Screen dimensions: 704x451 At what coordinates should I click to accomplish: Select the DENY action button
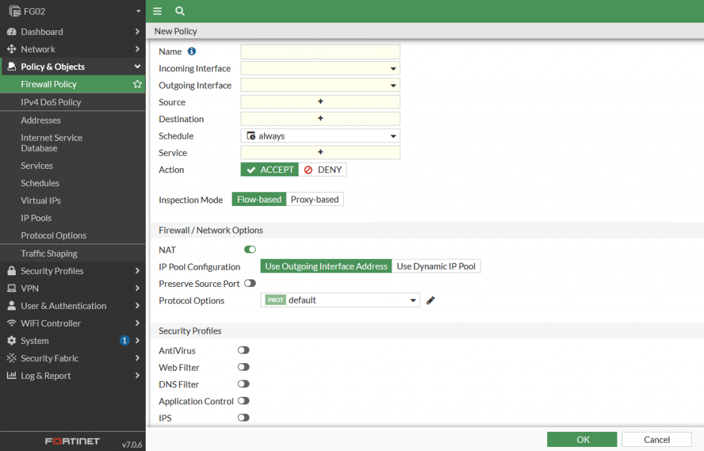323,170
